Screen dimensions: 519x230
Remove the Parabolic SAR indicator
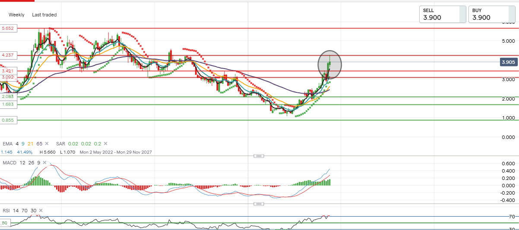[x=105, y=143]
